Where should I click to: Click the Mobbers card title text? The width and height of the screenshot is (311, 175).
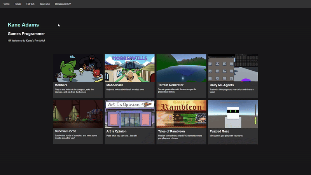click(x=61, y=85)
